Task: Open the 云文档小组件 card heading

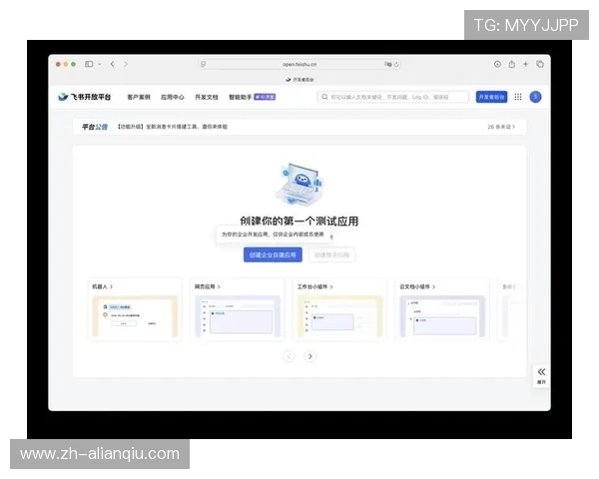Action: (417, 286)
